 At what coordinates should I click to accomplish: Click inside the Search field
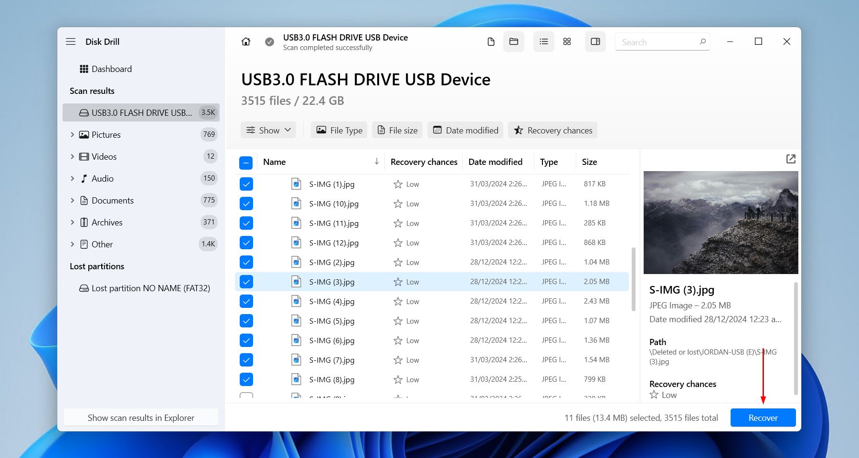coord(659,41)
